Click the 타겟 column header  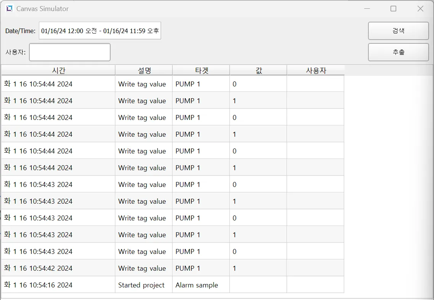201,70
